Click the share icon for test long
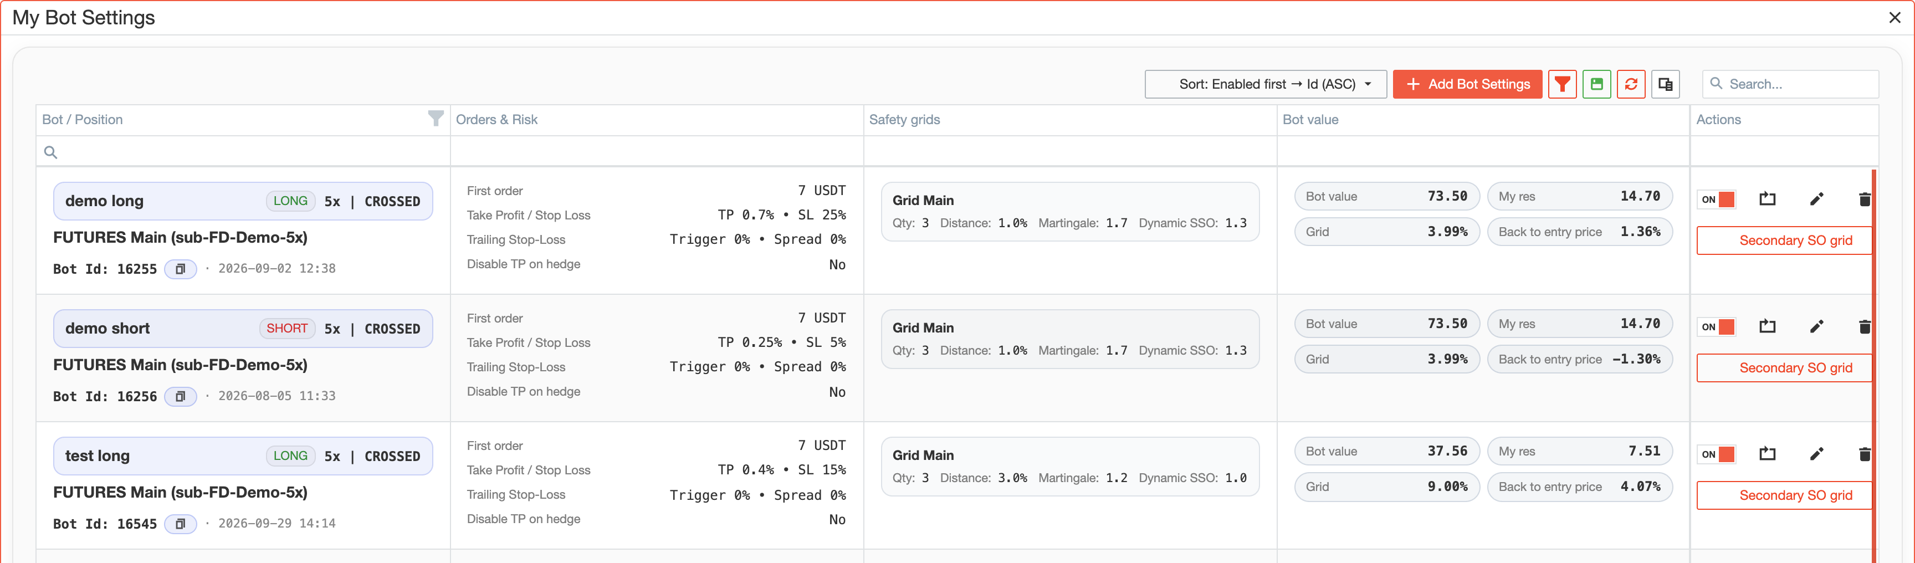The image size is (1915, 563). (x=1767, y=454)
